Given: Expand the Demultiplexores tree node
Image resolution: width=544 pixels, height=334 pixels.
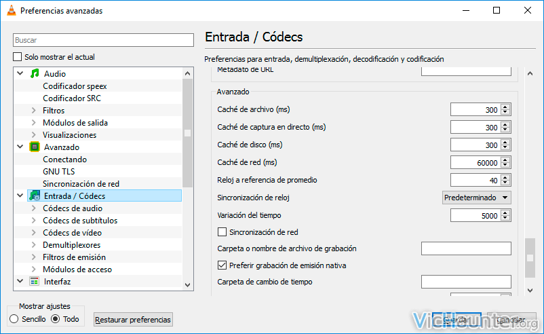Looking at the screenshot, I should click(34, 245).
